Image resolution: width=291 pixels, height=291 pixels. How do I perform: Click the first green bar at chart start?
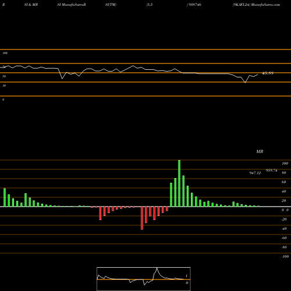coord(5,197)
